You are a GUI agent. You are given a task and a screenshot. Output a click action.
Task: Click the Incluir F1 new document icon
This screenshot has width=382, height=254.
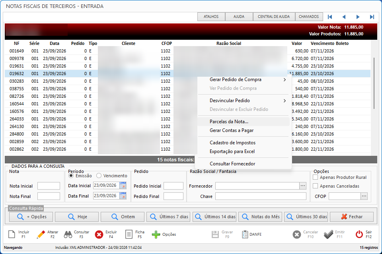pos(12,234)
